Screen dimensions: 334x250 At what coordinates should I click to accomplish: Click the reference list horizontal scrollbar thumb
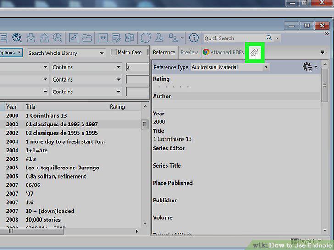pos(32,231)
